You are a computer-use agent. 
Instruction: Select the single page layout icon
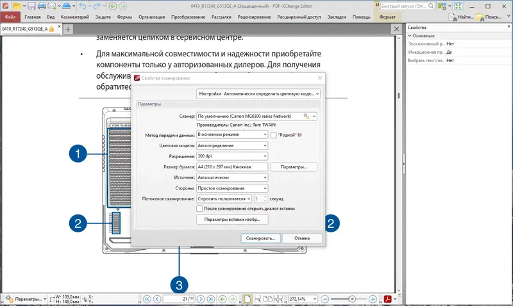pos(248,299)
